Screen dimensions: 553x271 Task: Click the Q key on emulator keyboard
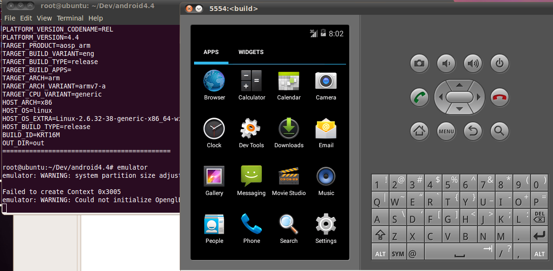pos(380,200)
